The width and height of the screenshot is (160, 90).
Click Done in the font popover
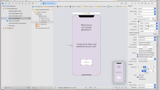coord(155,34)
